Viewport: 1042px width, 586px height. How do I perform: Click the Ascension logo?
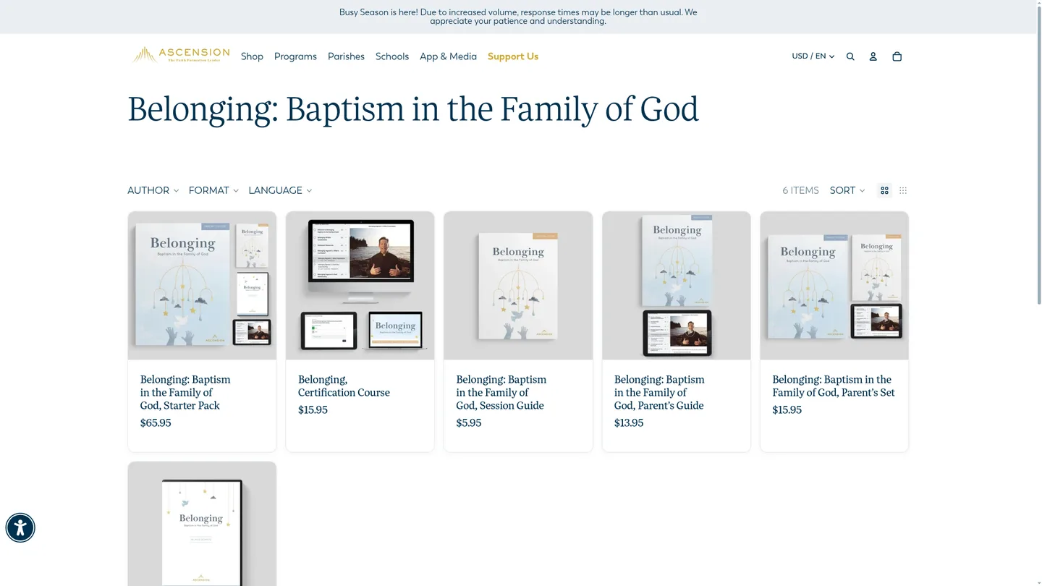pyautogui.click(x=180, y=55)
